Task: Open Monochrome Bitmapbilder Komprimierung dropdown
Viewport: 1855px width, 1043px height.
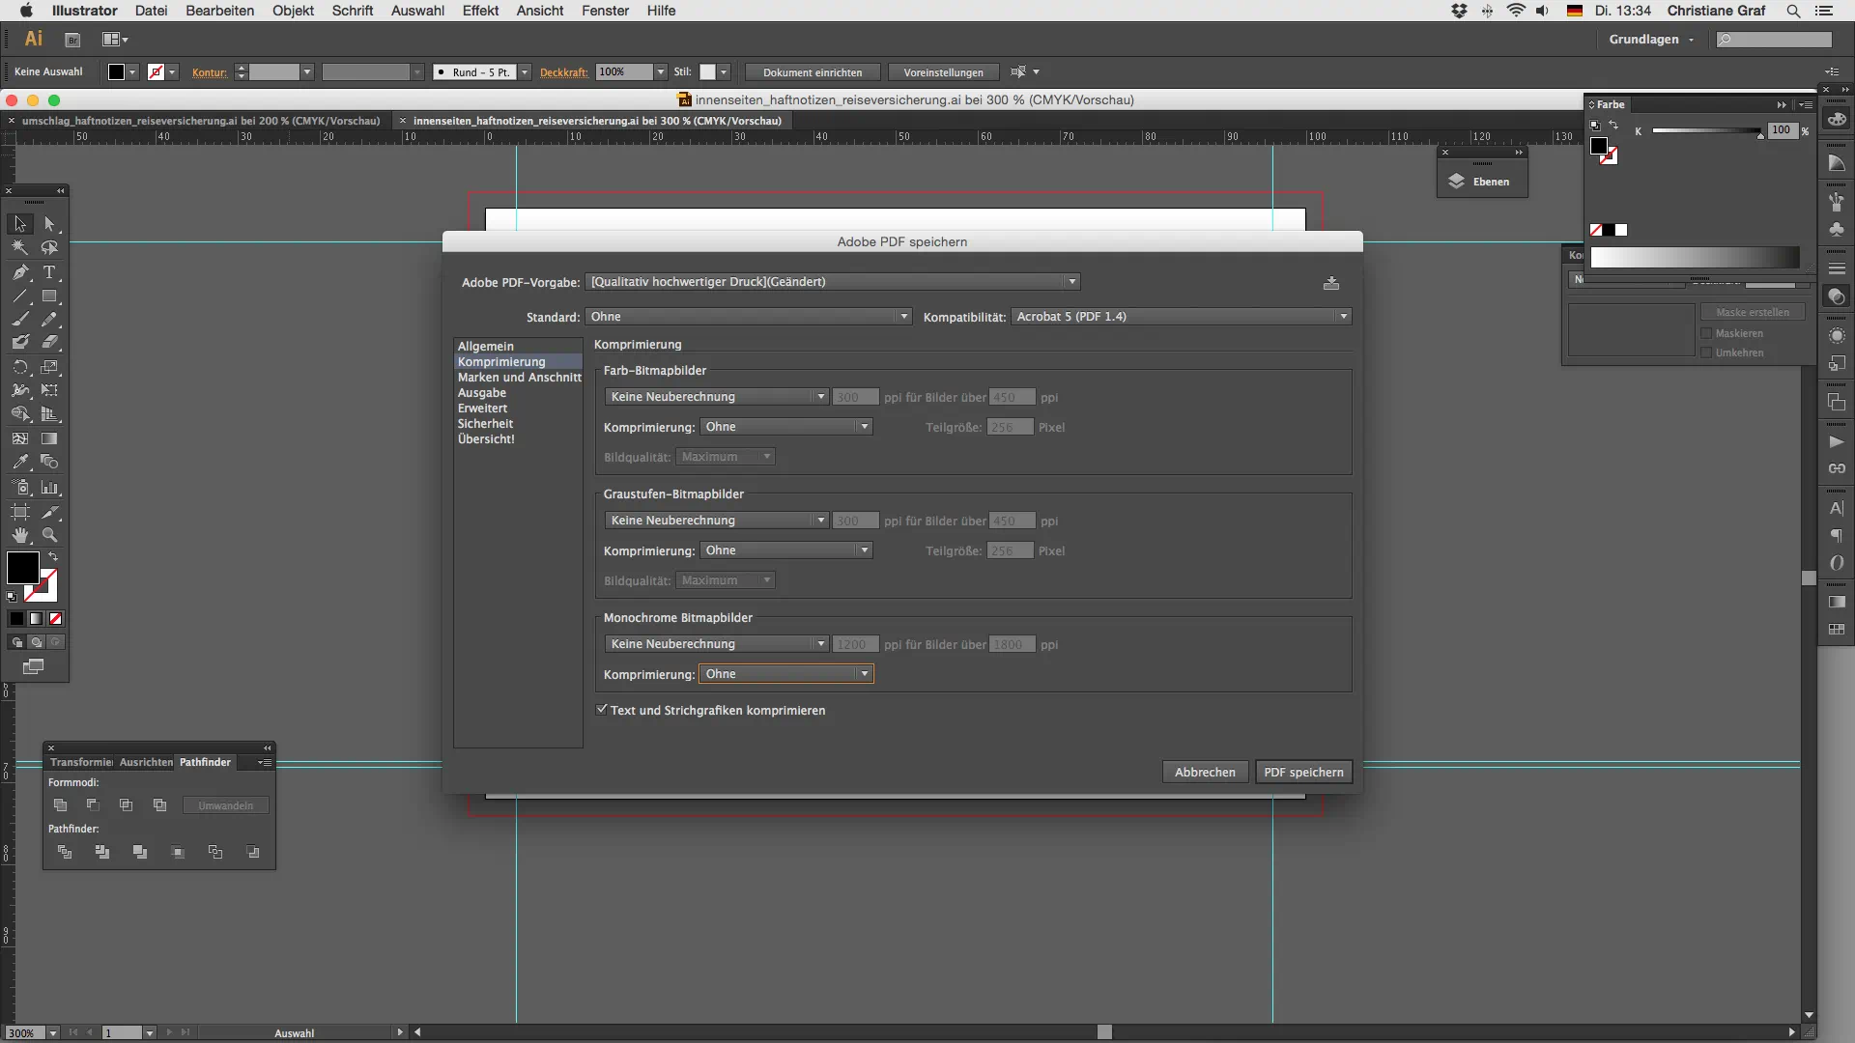Action: 786,674
